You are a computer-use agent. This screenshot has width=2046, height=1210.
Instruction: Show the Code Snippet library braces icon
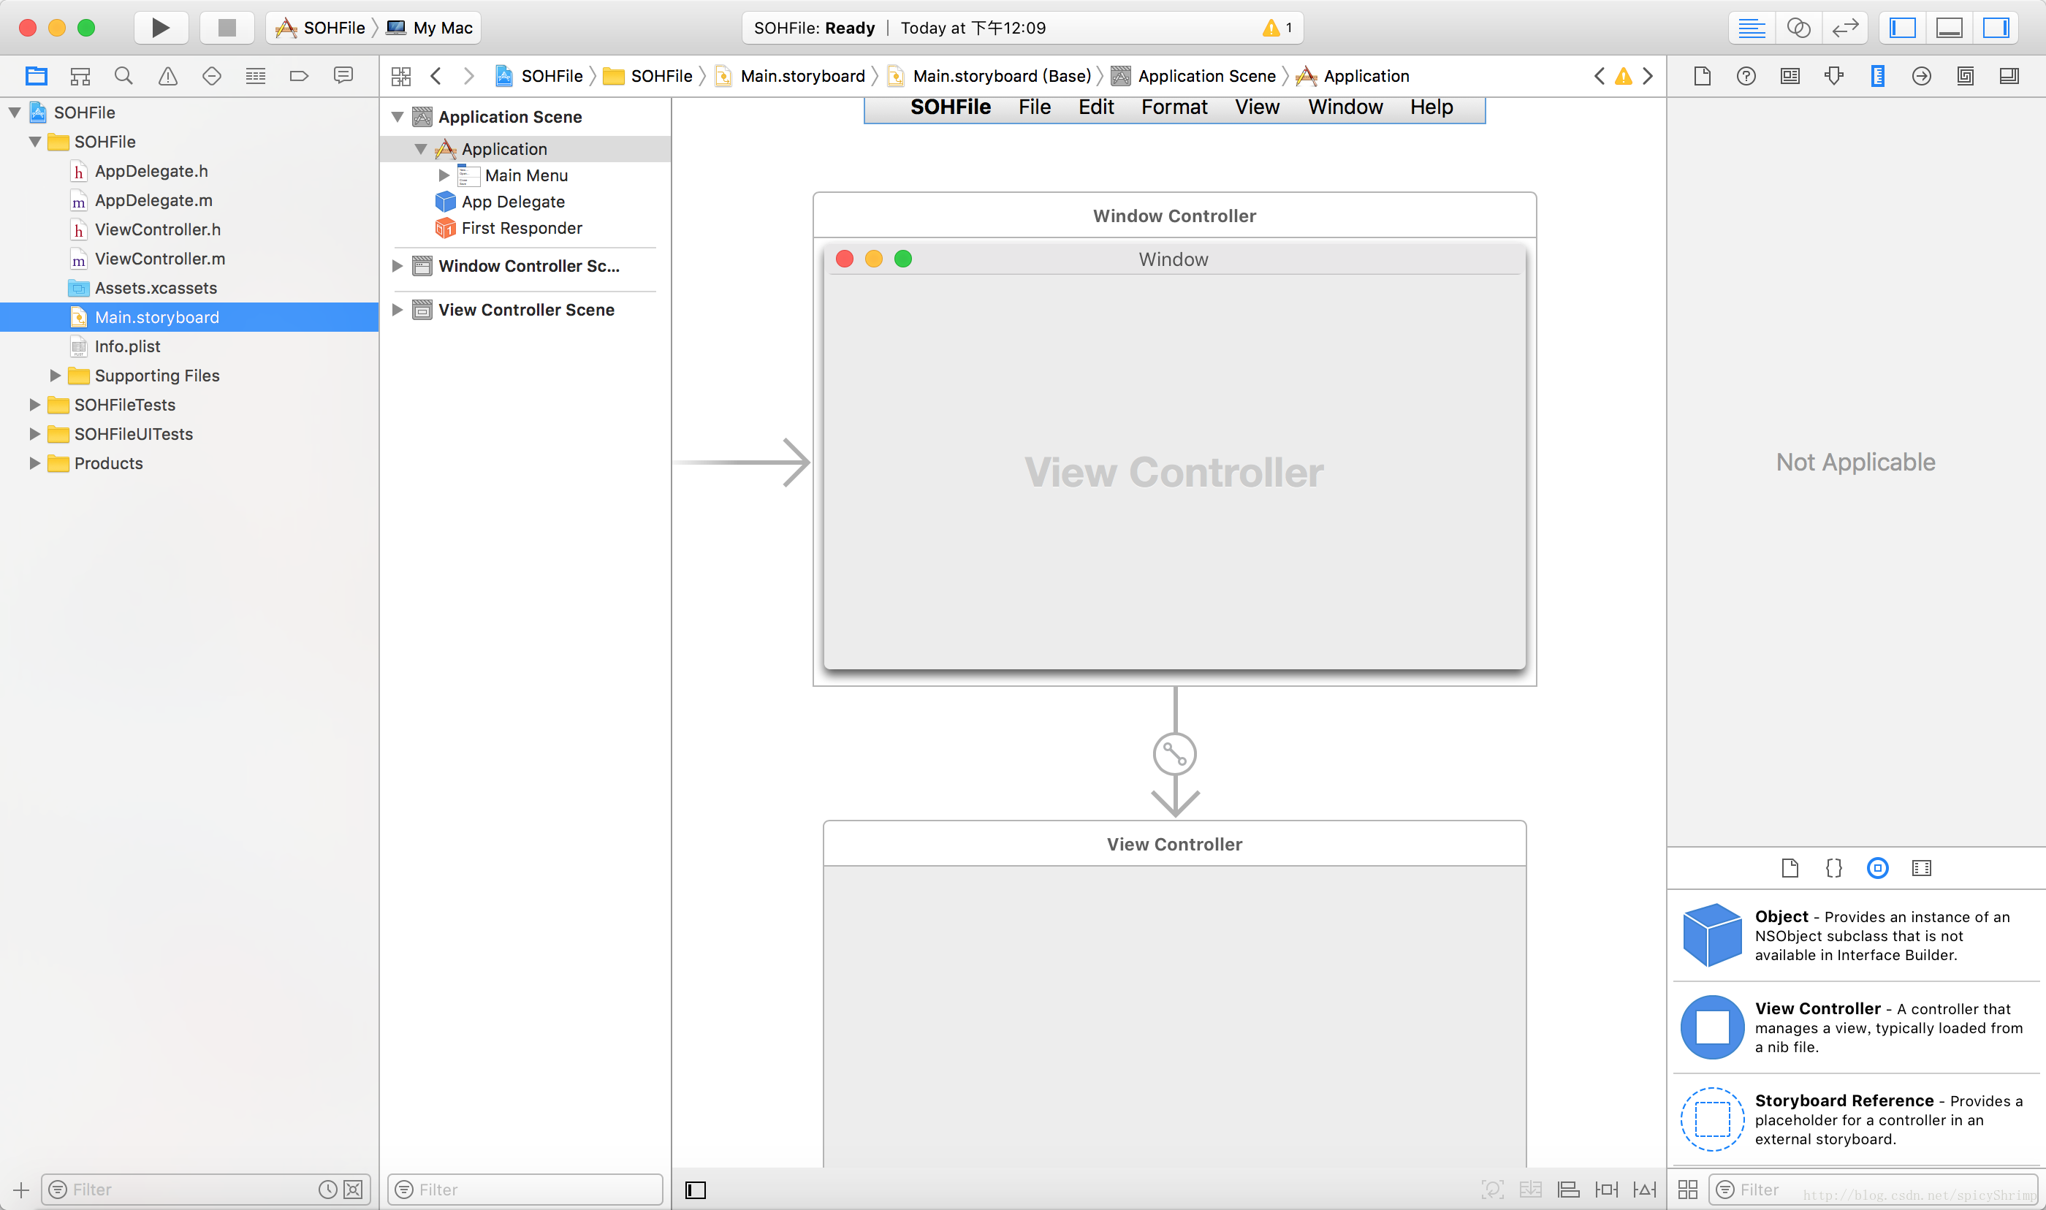pos(1833,867)
